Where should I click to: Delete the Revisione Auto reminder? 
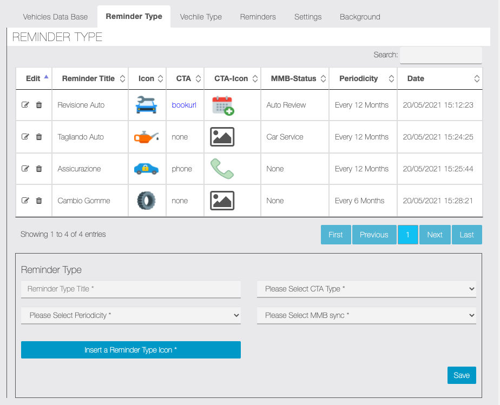(x=39, y=105)
